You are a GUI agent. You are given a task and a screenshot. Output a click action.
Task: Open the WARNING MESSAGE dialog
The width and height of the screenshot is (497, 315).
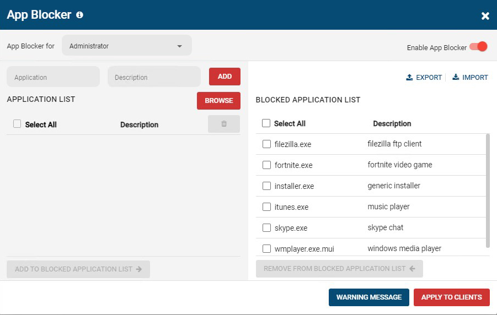point(368,297)
